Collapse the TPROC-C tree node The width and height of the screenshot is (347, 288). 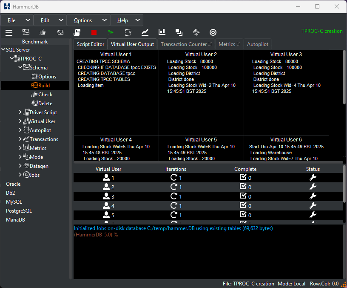coord(12,58)
